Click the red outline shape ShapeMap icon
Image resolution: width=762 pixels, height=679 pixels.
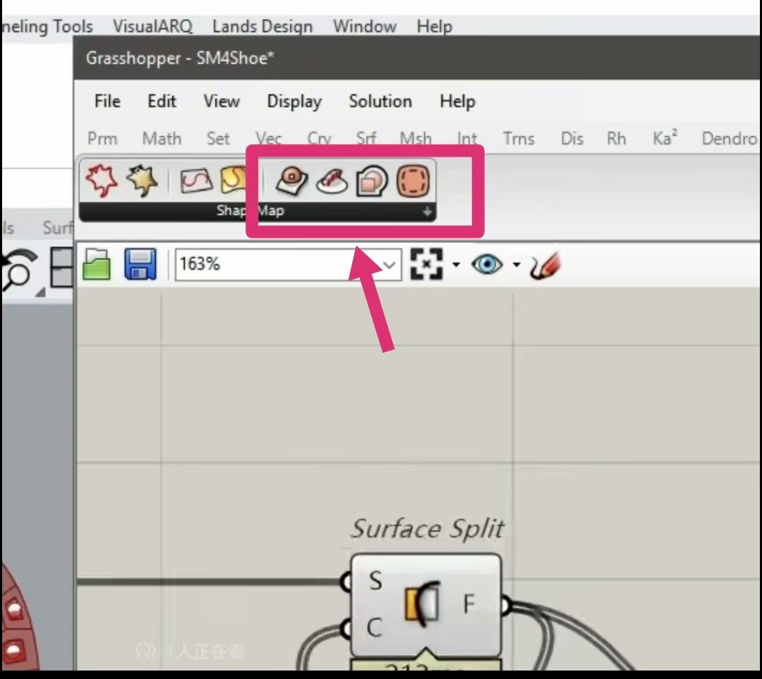102,181
